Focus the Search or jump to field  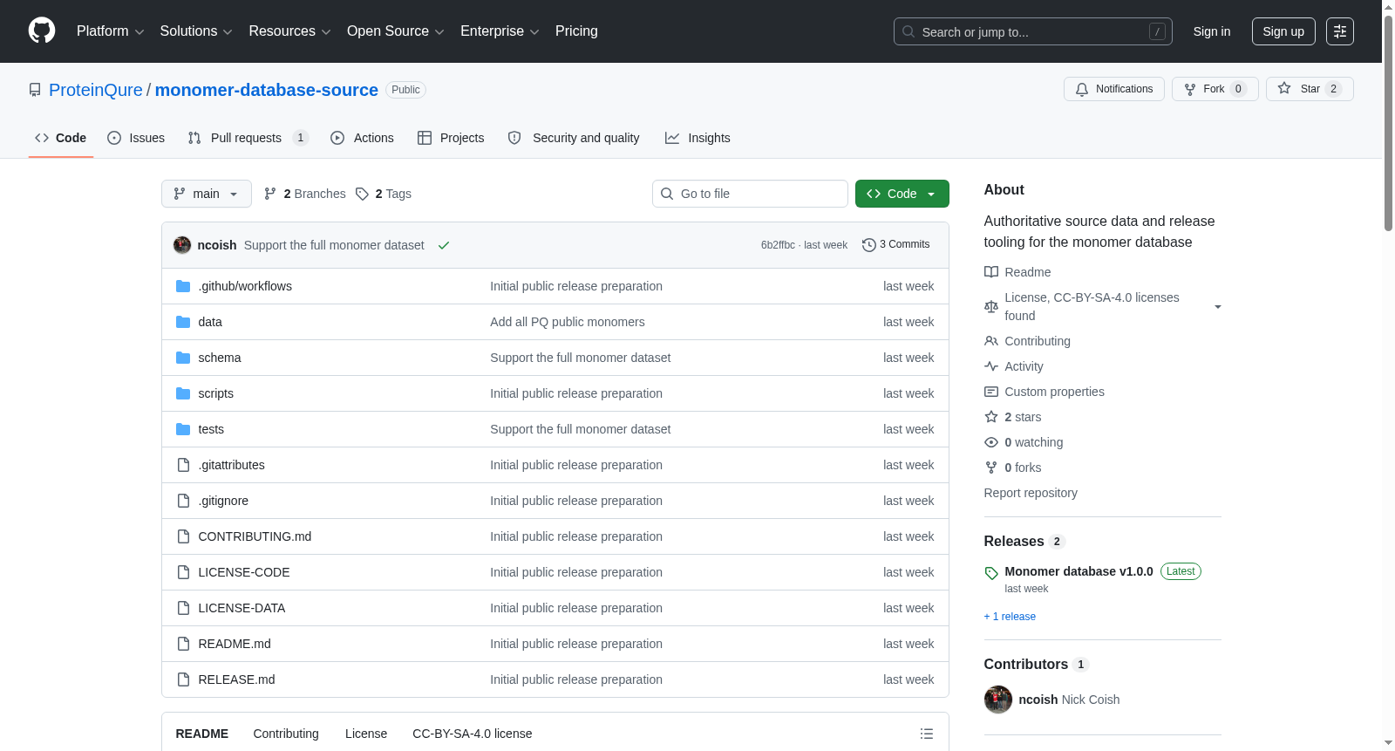point(1033,31)
